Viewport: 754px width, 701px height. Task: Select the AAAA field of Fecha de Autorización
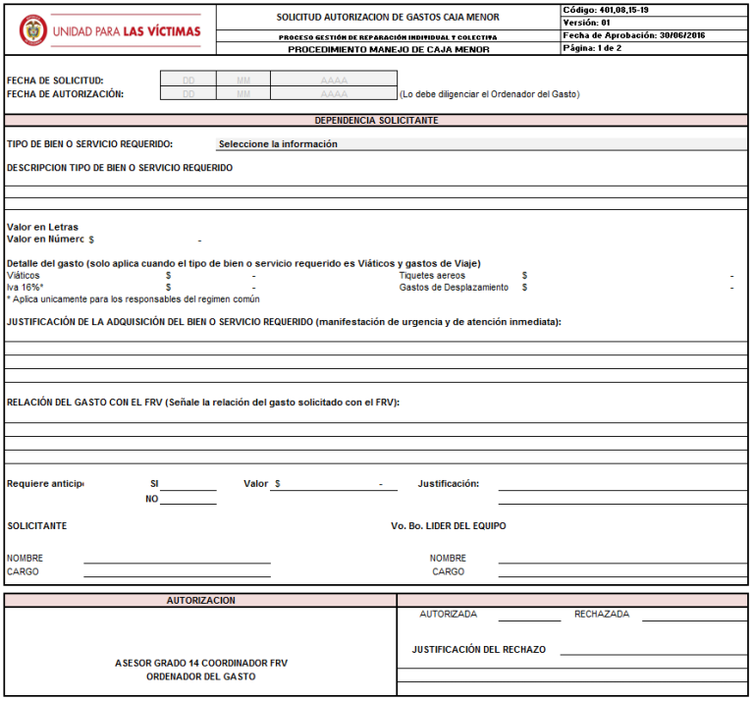[334, 93]
